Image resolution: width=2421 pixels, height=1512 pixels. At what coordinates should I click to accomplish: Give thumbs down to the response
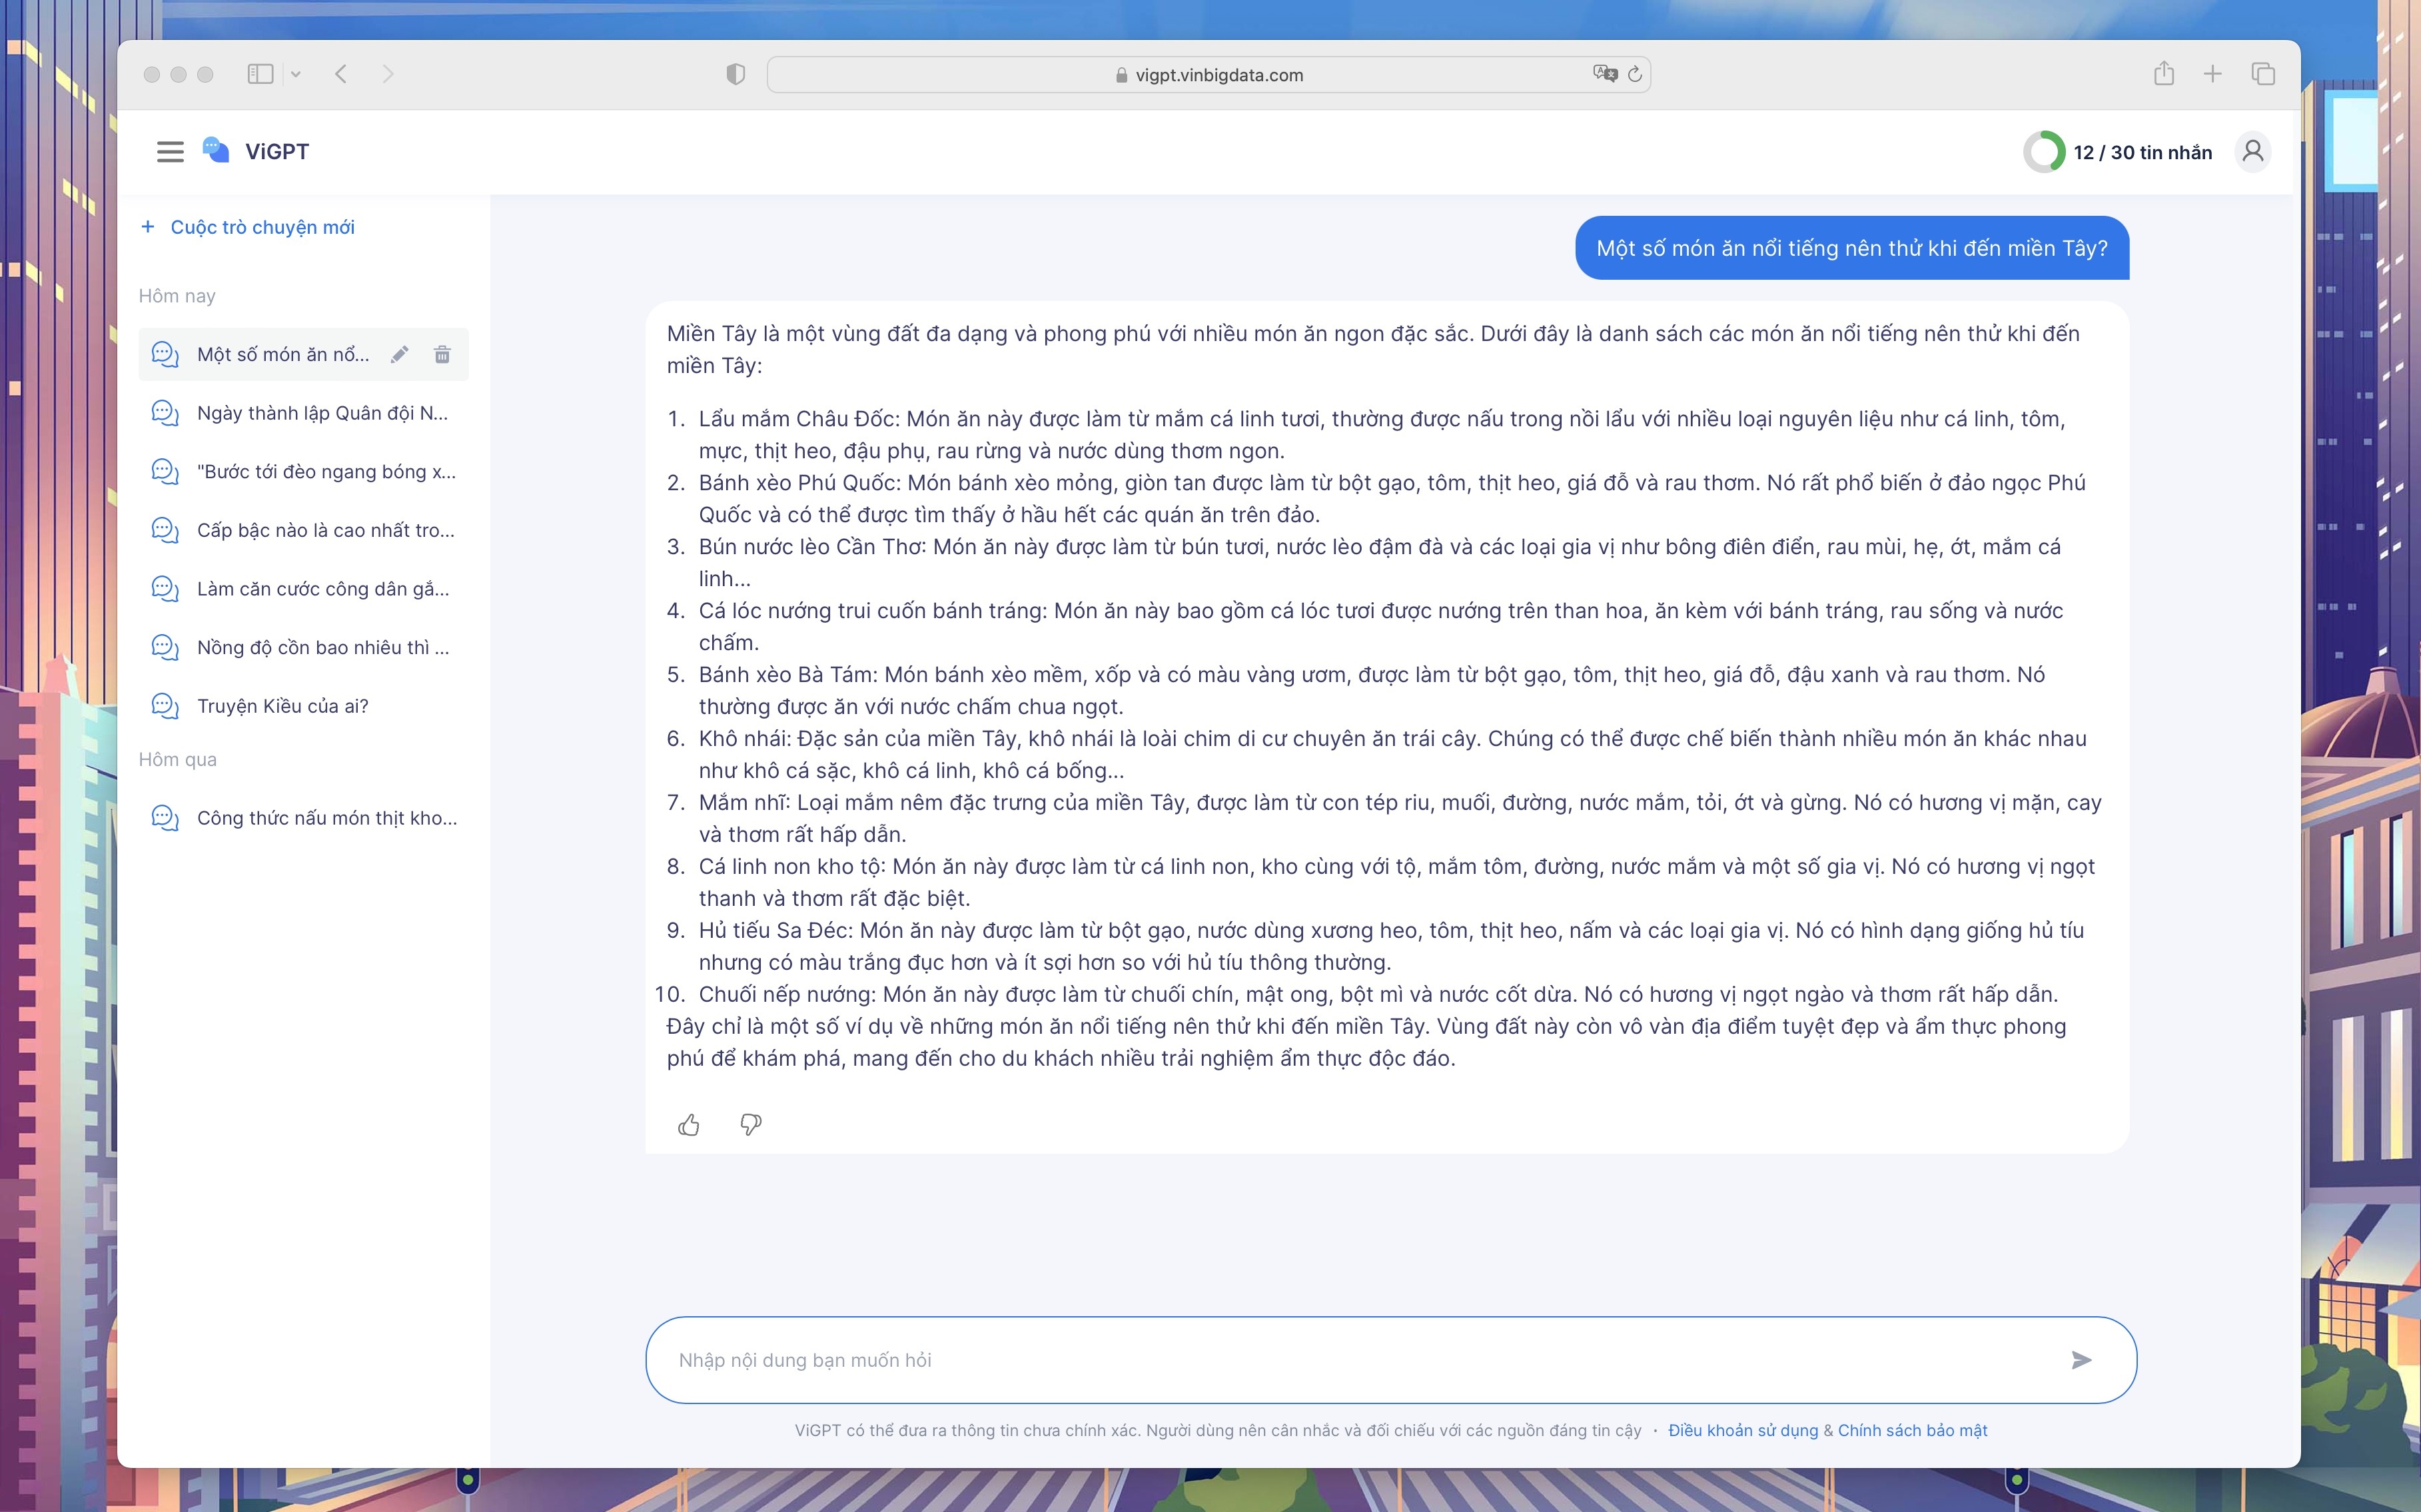[x=751, y=1124]
